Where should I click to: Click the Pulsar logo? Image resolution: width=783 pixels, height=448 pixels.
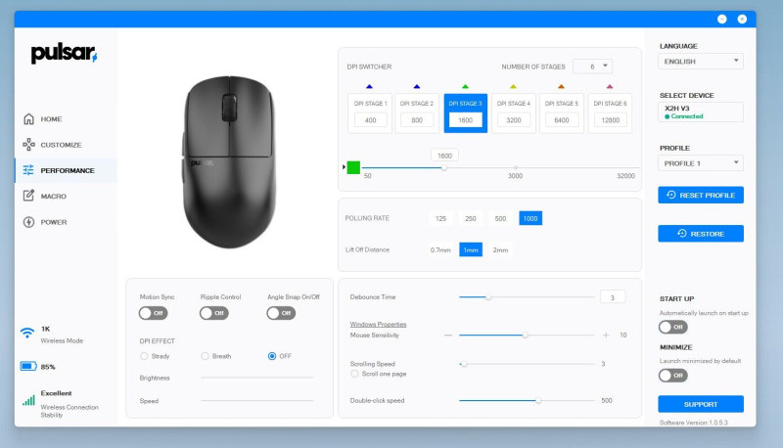[64, 53]
